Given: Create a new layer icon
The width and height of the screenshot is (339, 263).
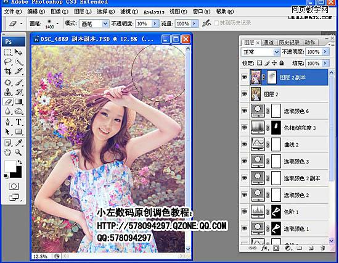Looking at the screenshot, I should (311, 248).
